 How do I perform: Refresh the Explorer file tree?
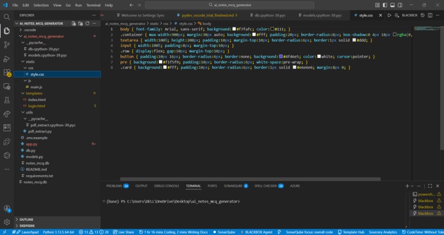(x=87, y=24)
